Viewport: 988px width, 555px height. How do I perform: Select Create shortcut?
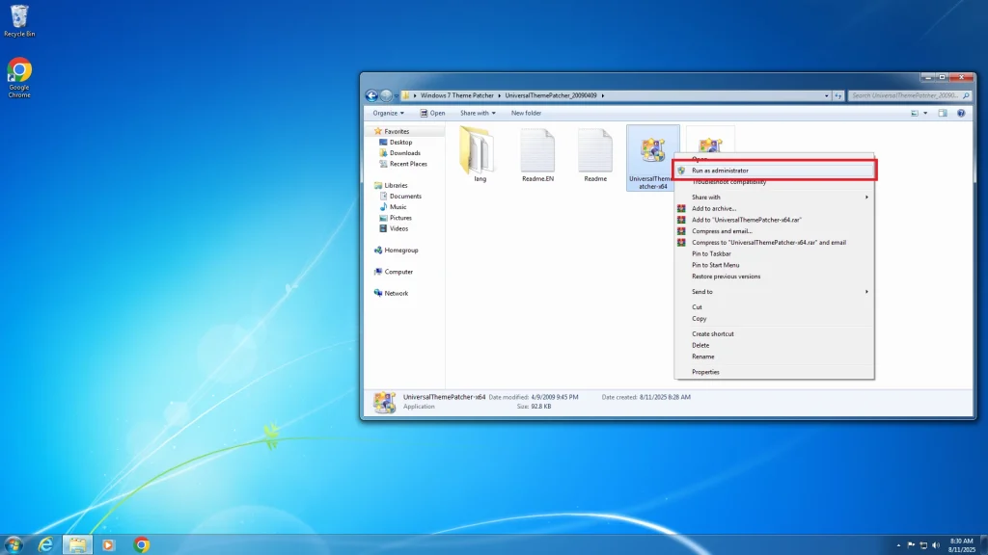[x=774, y=333]
